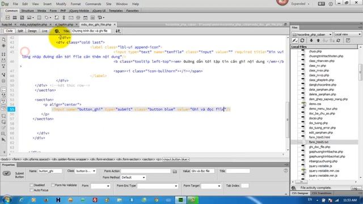This screenshot has height=204, width=363.
Task: Click the Form Action input field
Action: coord(146,171)
